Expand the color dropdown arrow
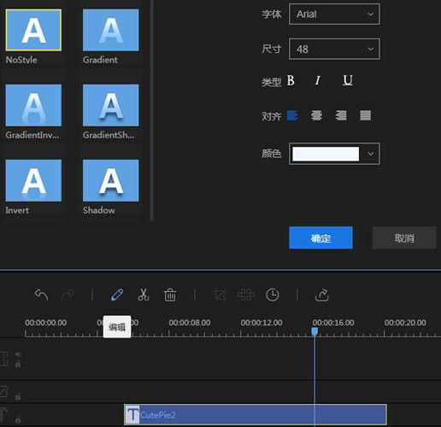The image size is (441, 427). click(x=370, y=154)
